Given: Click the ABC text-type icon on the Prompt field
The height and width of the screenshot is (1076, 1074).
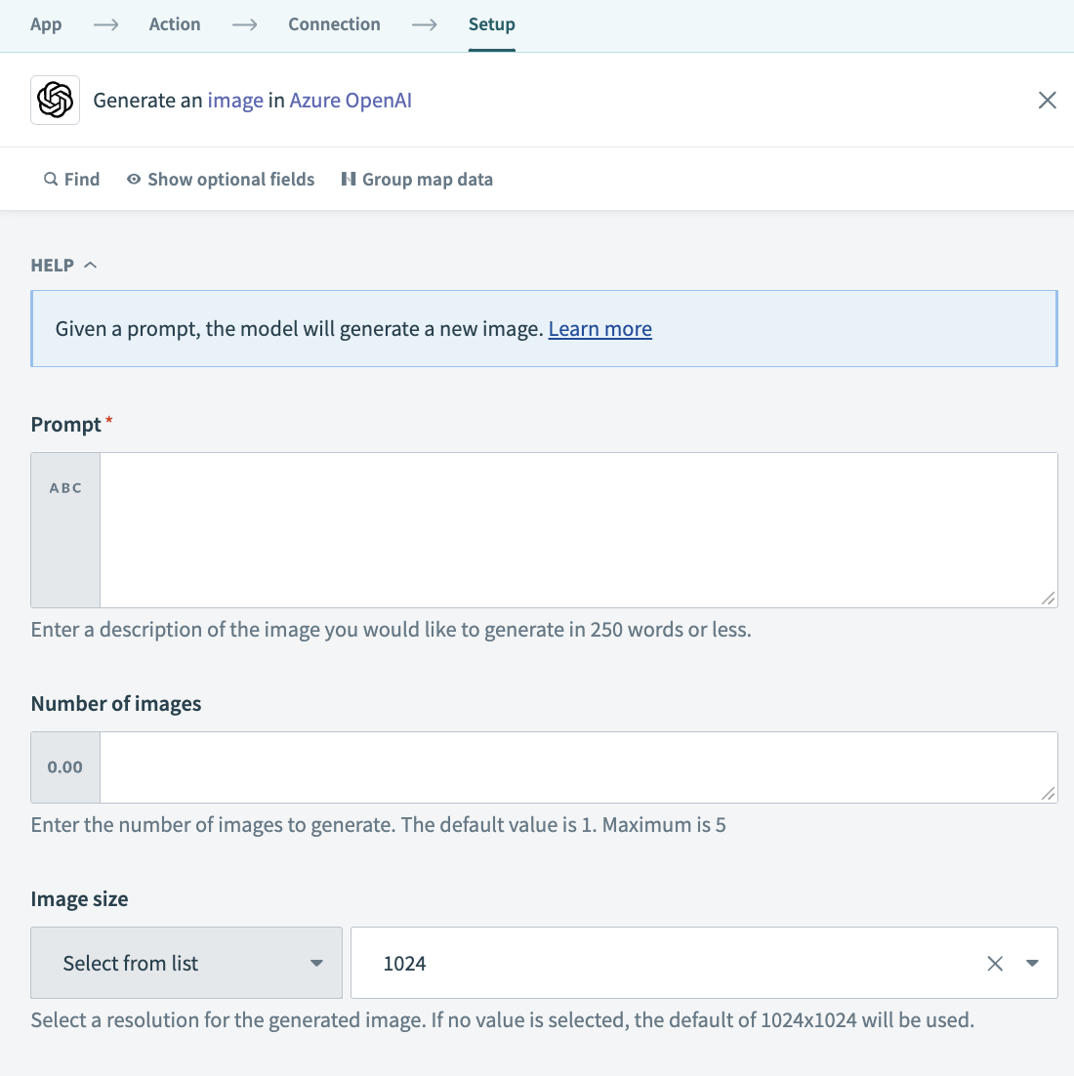Looking at the screenshot, I should (x=64, y=487).
